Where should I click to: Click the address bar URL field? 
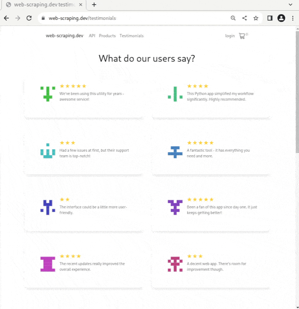click(x=135, y=18)
